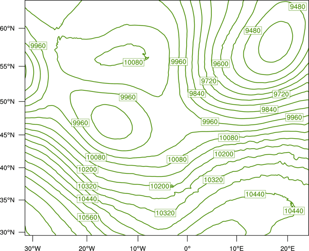Click the 9600 contour label
This screenshot has height=251, width=309.
(x=221, y=64)
